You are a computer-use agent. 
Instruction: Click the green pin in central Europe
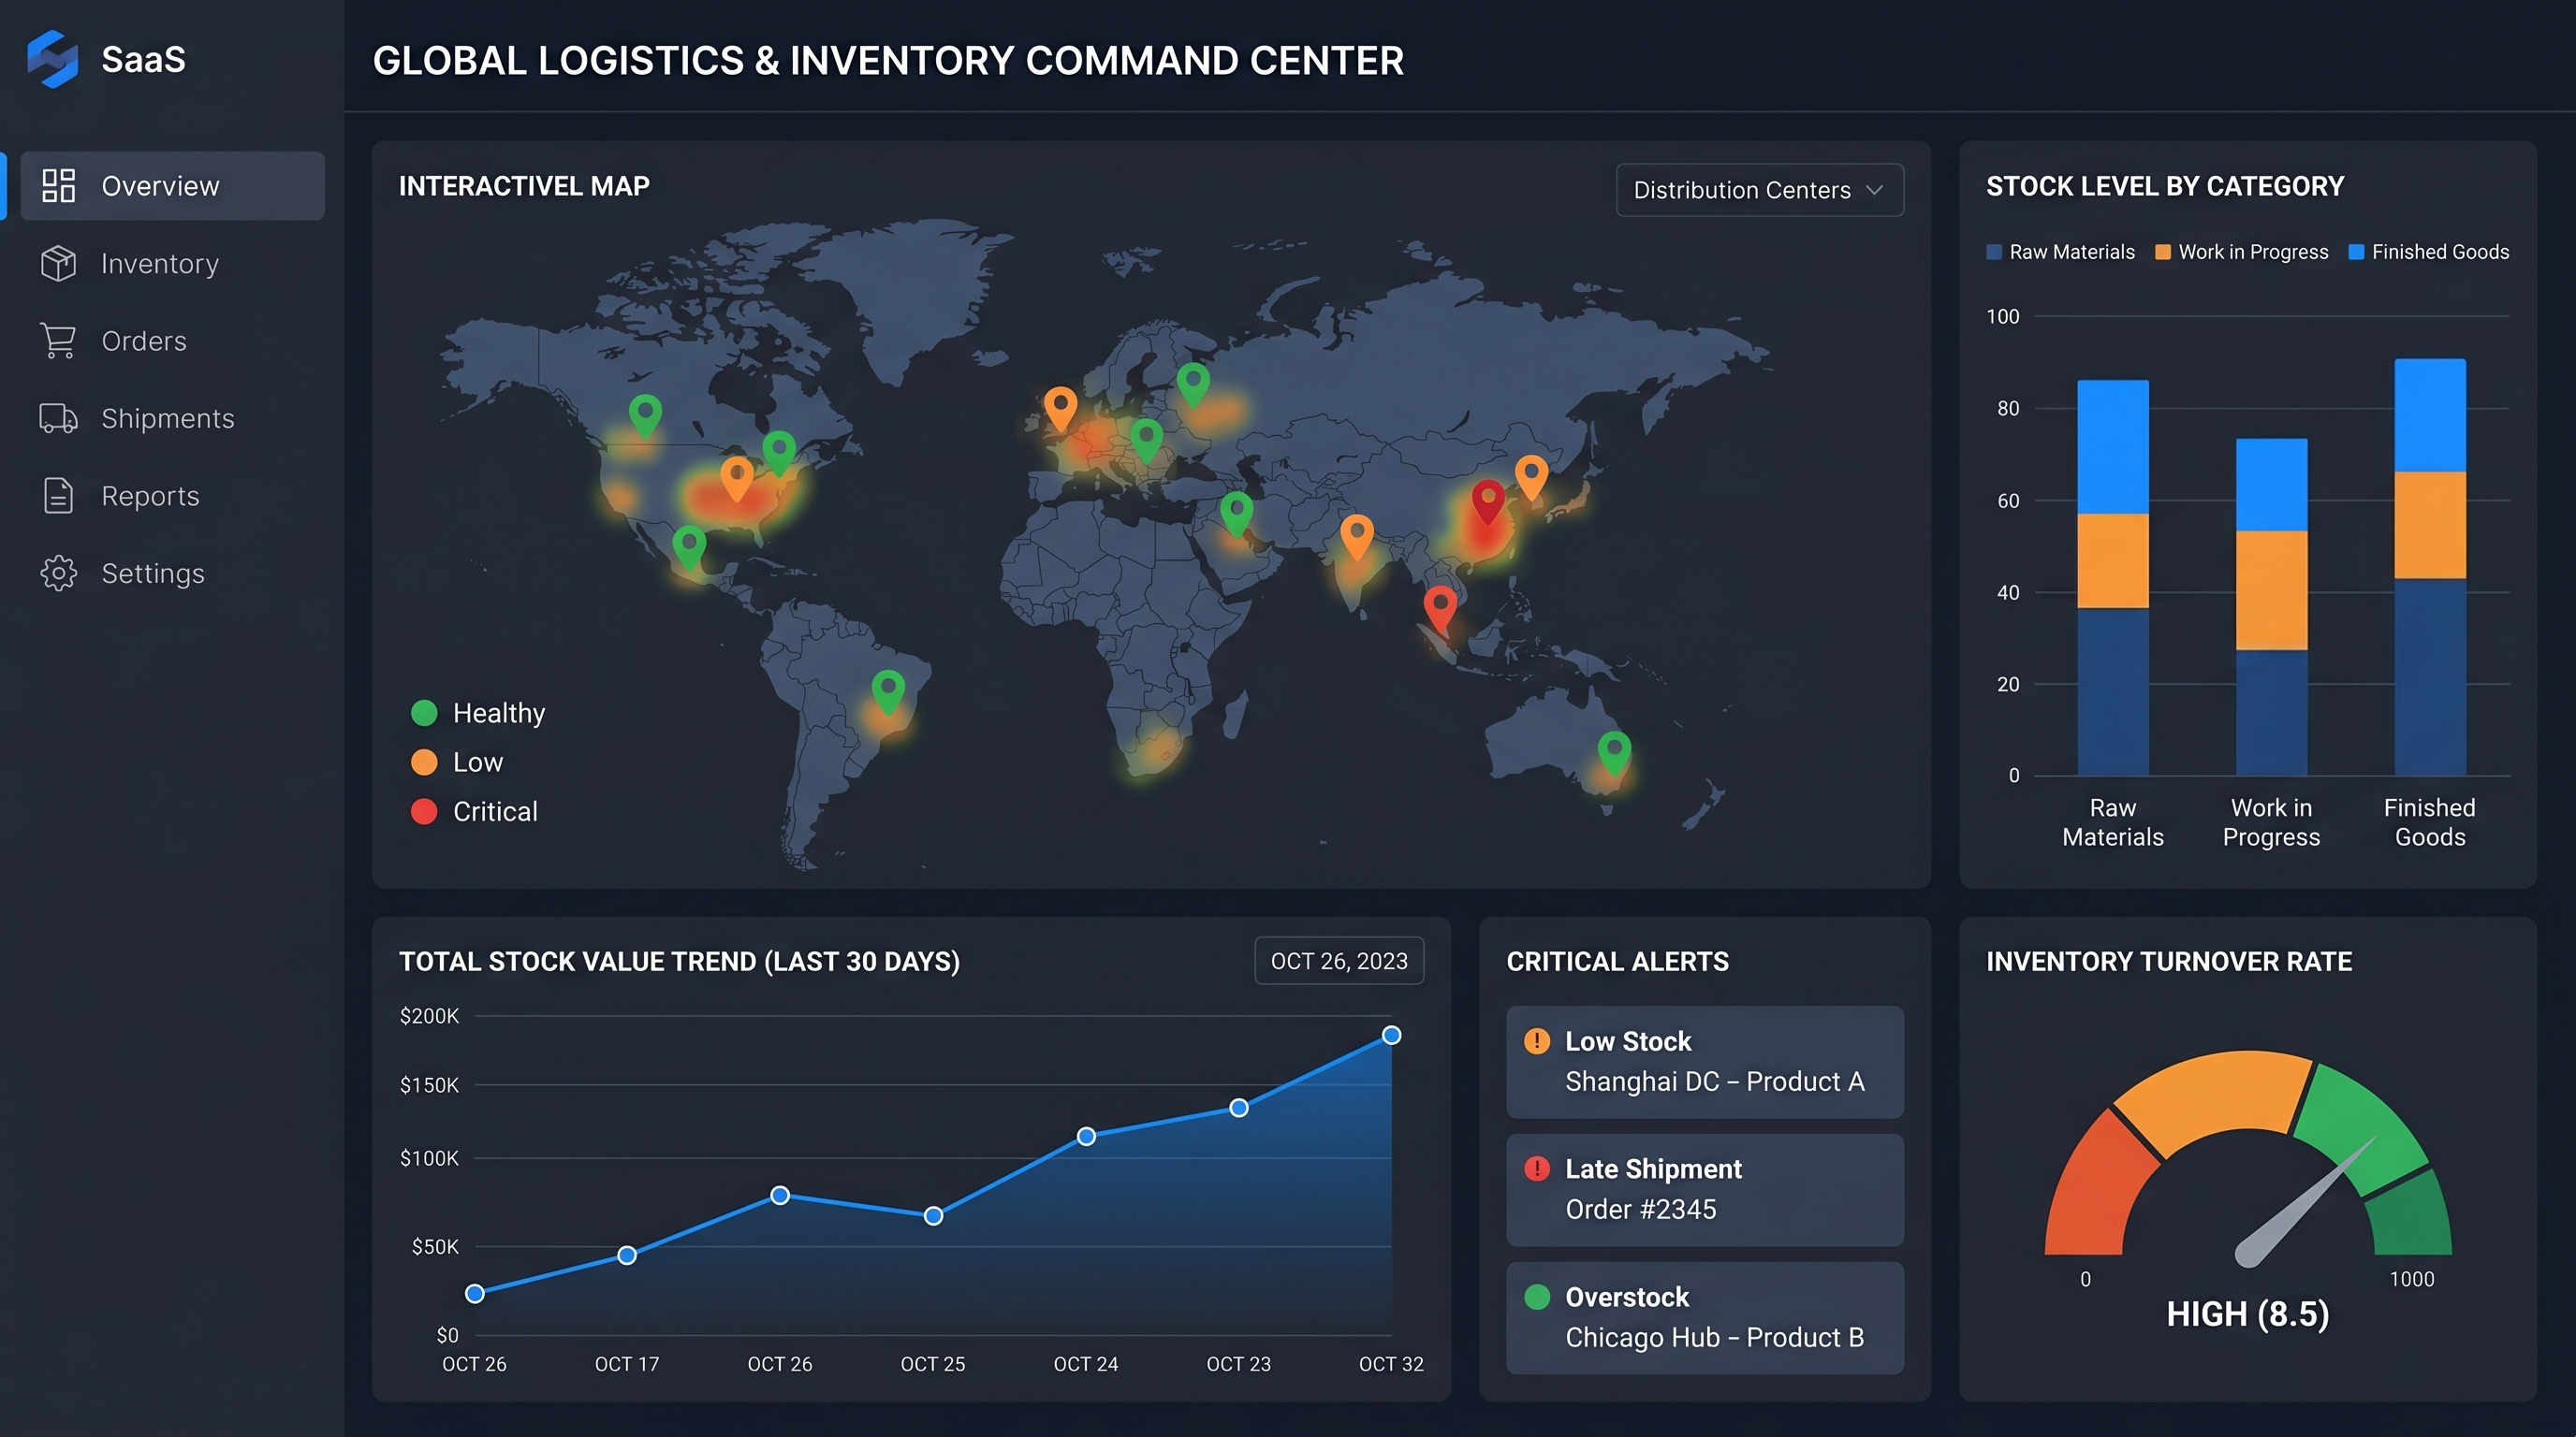pyautogui.click(x=1146, y=439)
